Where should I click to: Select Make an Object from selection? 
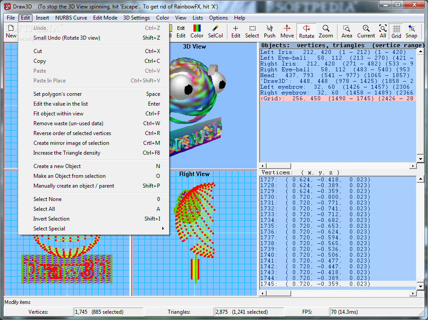[94, 176]
